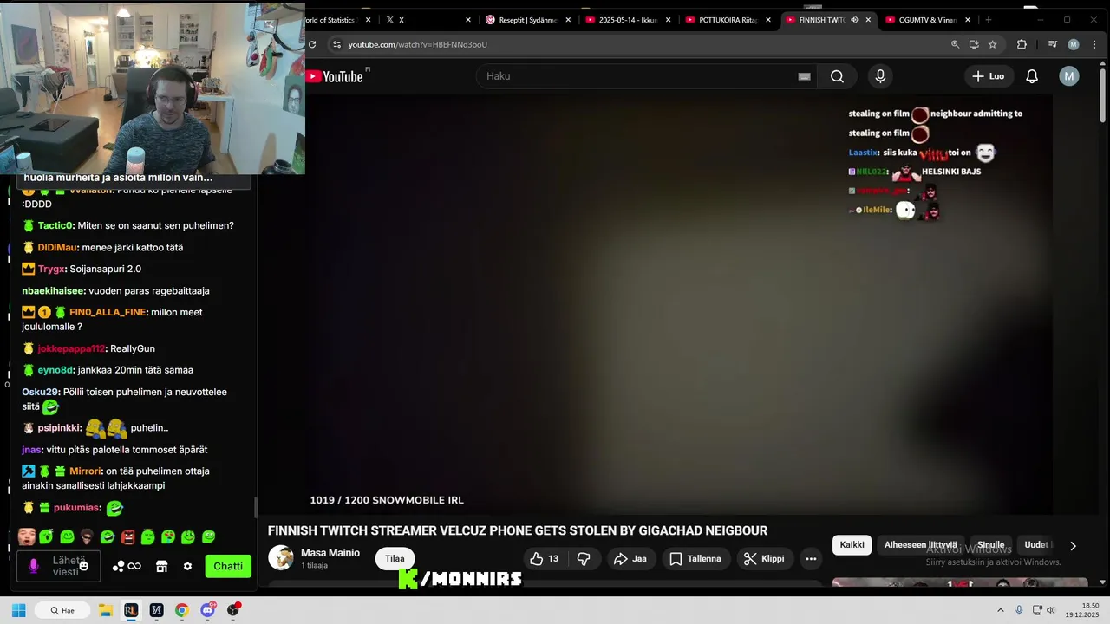
Task: Subscribe with the Tilaa button
Action: 395,559
